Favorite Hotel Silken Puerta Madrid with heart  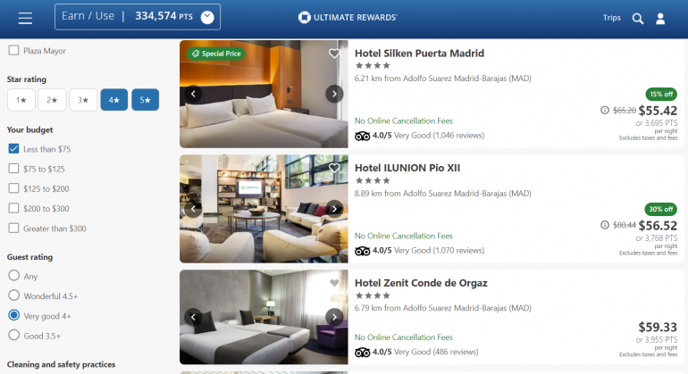334,54
